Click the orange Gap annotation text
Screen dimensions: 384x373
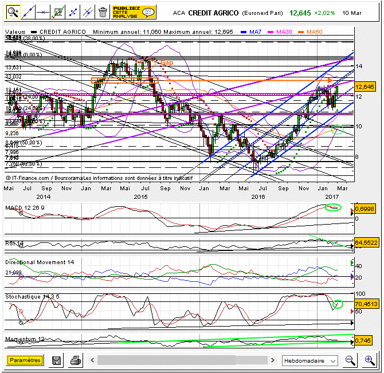tap(167, 62)
